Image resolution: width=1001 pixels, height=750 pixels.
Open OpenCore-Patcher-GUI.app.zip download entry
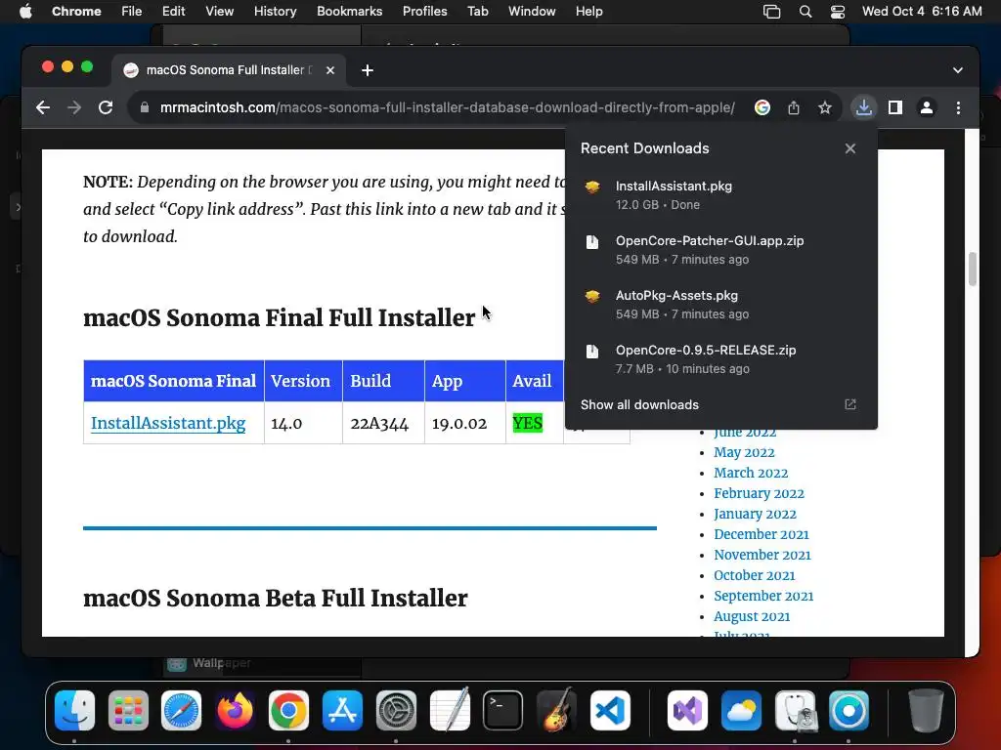tap(720, 250)
